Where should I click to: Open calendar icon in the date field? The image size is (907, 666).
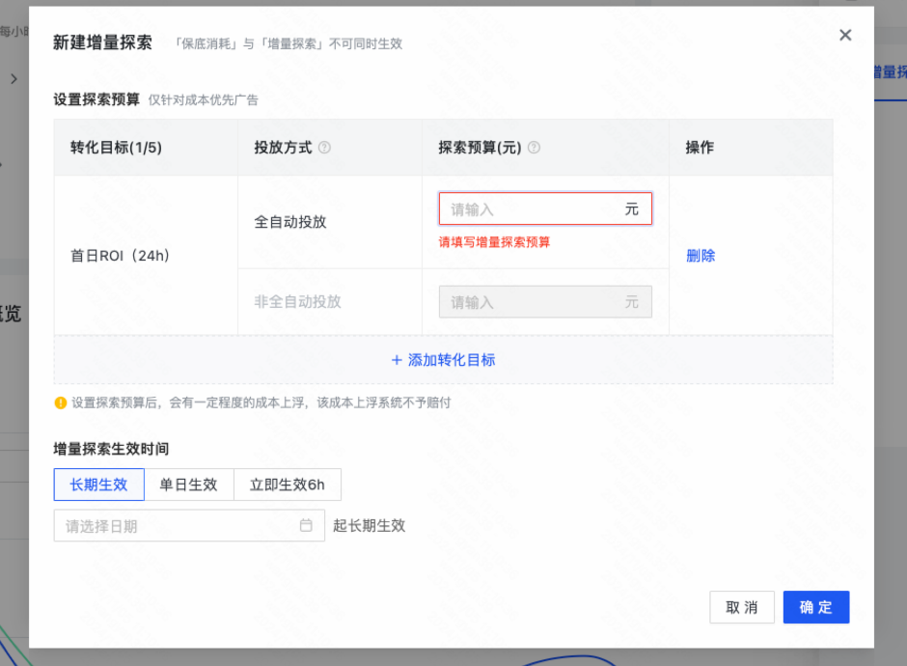[x=306, y=526]
